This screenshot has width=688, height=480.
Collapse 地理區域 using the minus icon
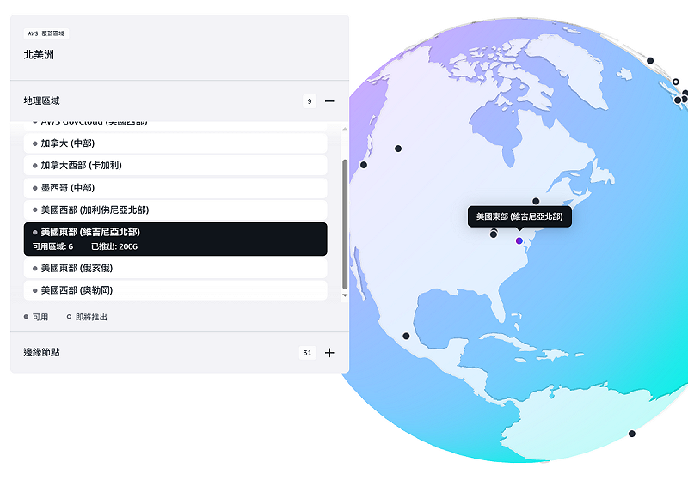point(329,101)
